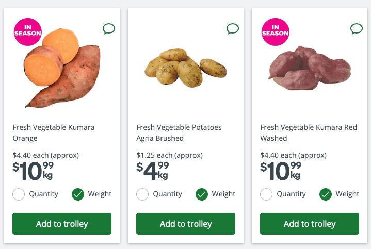Select Quantity option for Kumara Red Washed
The image size is (371, 249).
267,194
